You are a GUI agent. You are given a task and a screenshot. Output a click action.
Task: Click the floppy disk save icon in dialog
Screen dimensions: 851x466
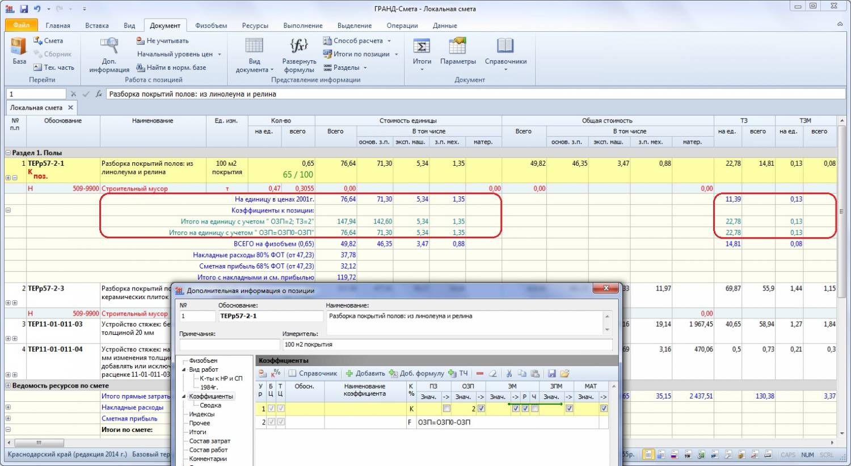[551, 373]
